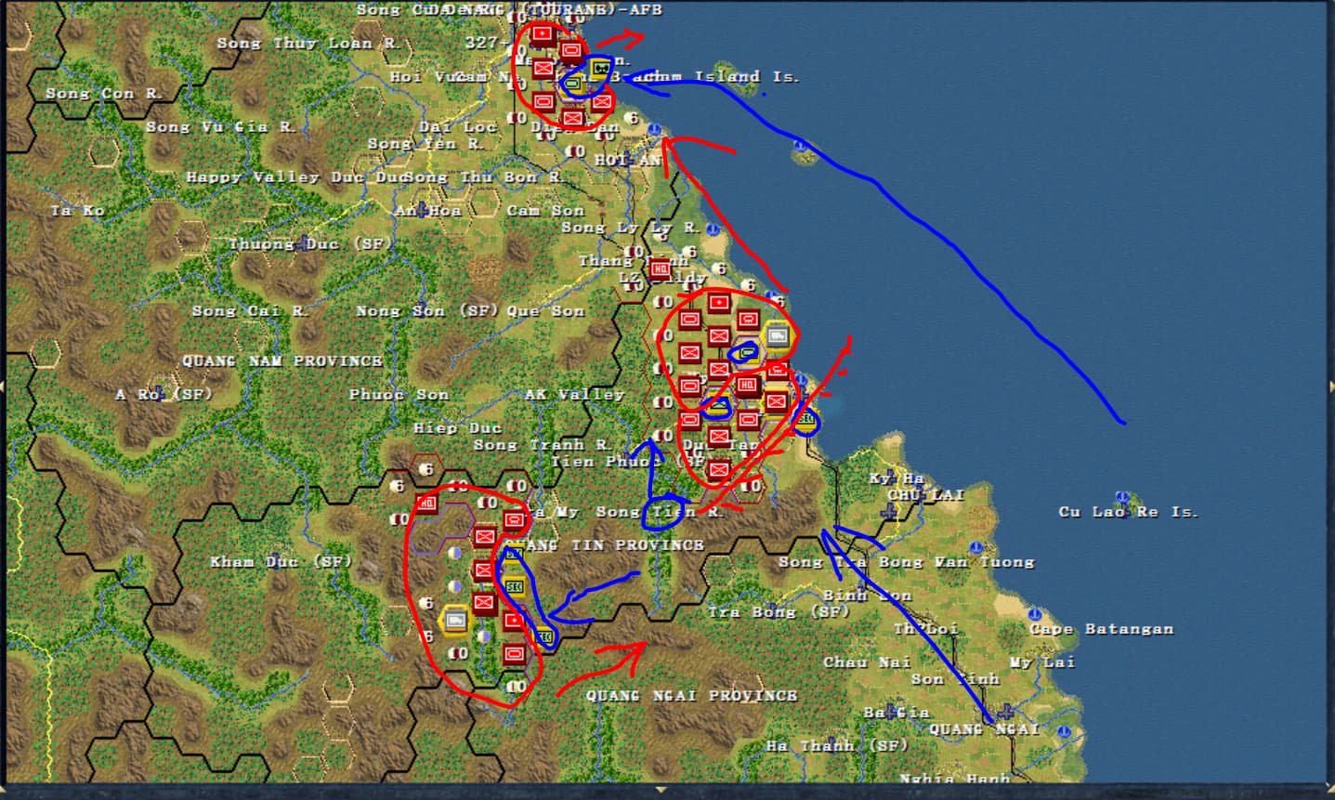Click the anchor icon on the small island off Hoi An
This screenshot has width=1335, height=800.
click(x=800, y=145)
